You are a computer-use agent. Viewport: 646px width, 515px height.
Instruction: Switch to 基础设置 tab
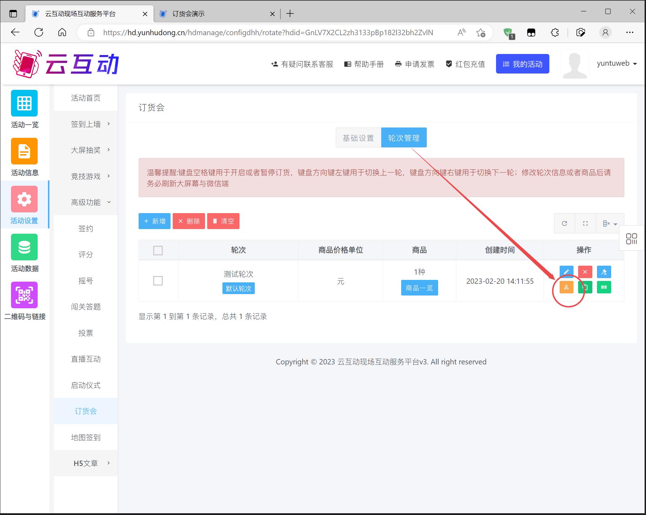[x=358, y=138]
